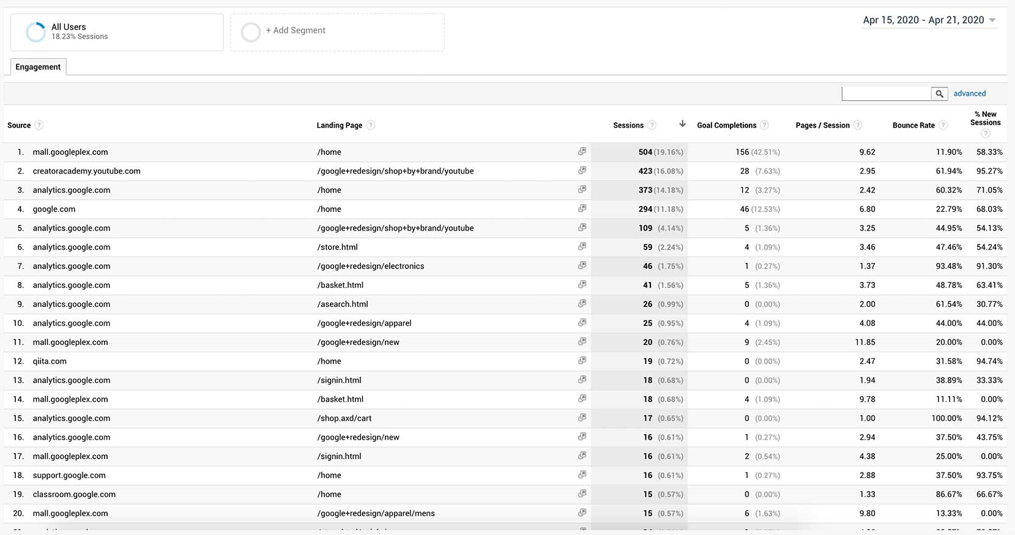The width and height of the screenshot is (1015, 535).
Task: Select /google+redesign/apparel/mens landing page text
Action: (376, 513)
